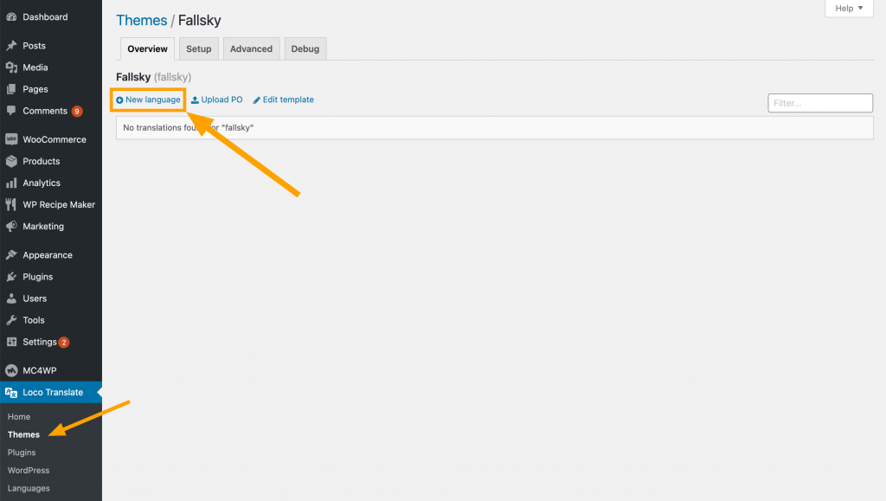Click the WP Recipe Maker utensils icon
Image resolution: width=886 pixels, height=501 pixels.
(x=11, y=205)
